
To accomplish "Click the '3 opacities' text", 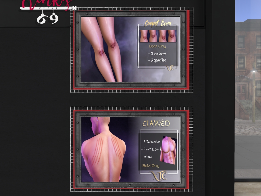I will pos(157,60).
